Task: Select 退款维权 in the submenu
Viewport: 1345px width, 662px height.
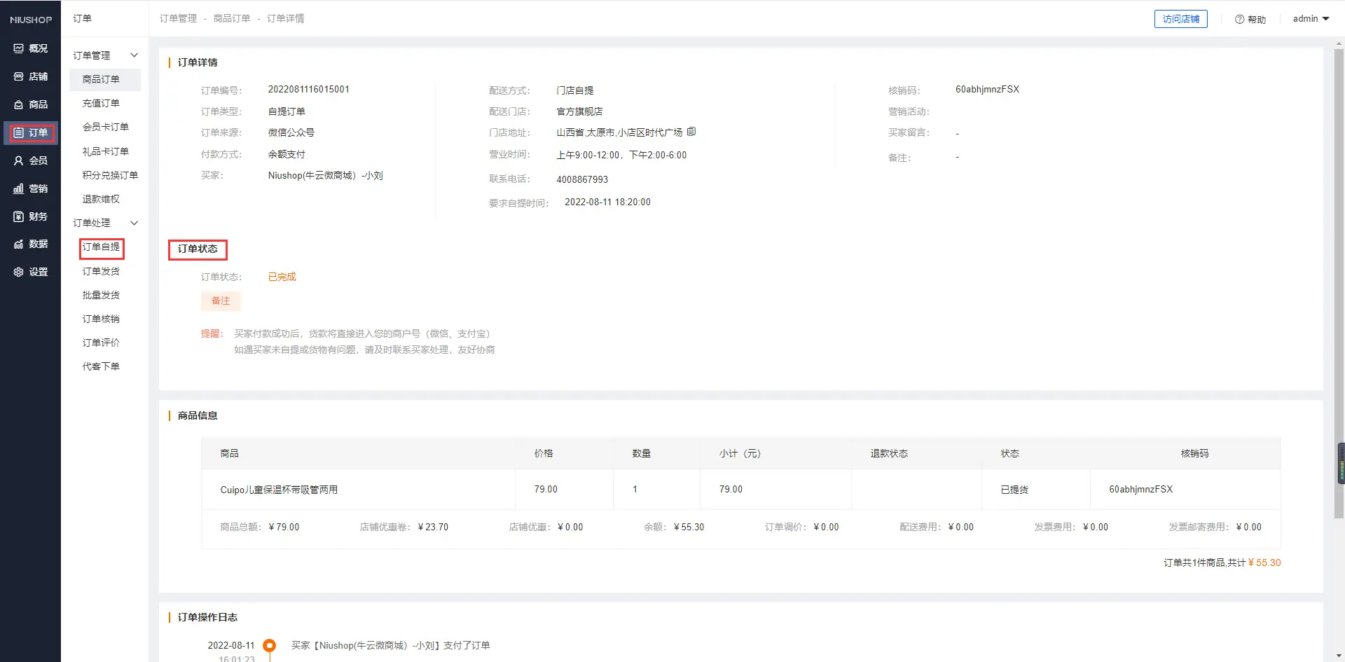Action: [101, 199]
